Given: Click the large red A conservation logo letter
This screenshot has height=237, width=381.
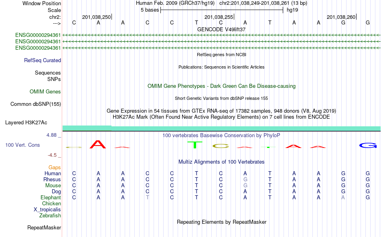Looking at the screenshot, I should pos(98,144).
